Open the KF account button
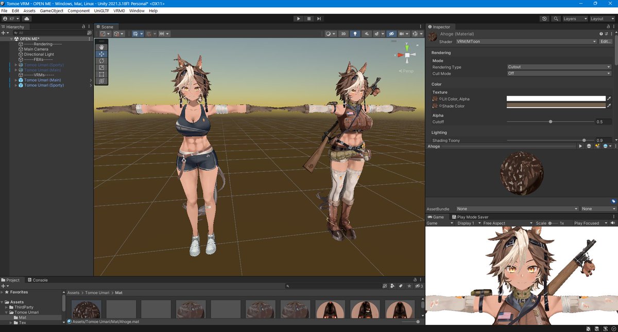Image resolution: width=618 pixels, height=332 pixels. pos(11,19)
